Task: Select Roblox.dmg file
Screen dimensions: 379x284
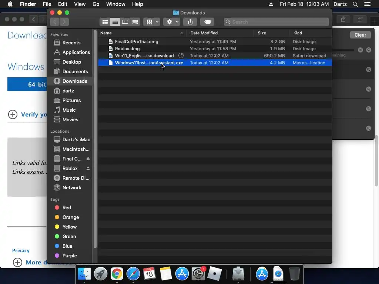Action: [x=215, y=49]
